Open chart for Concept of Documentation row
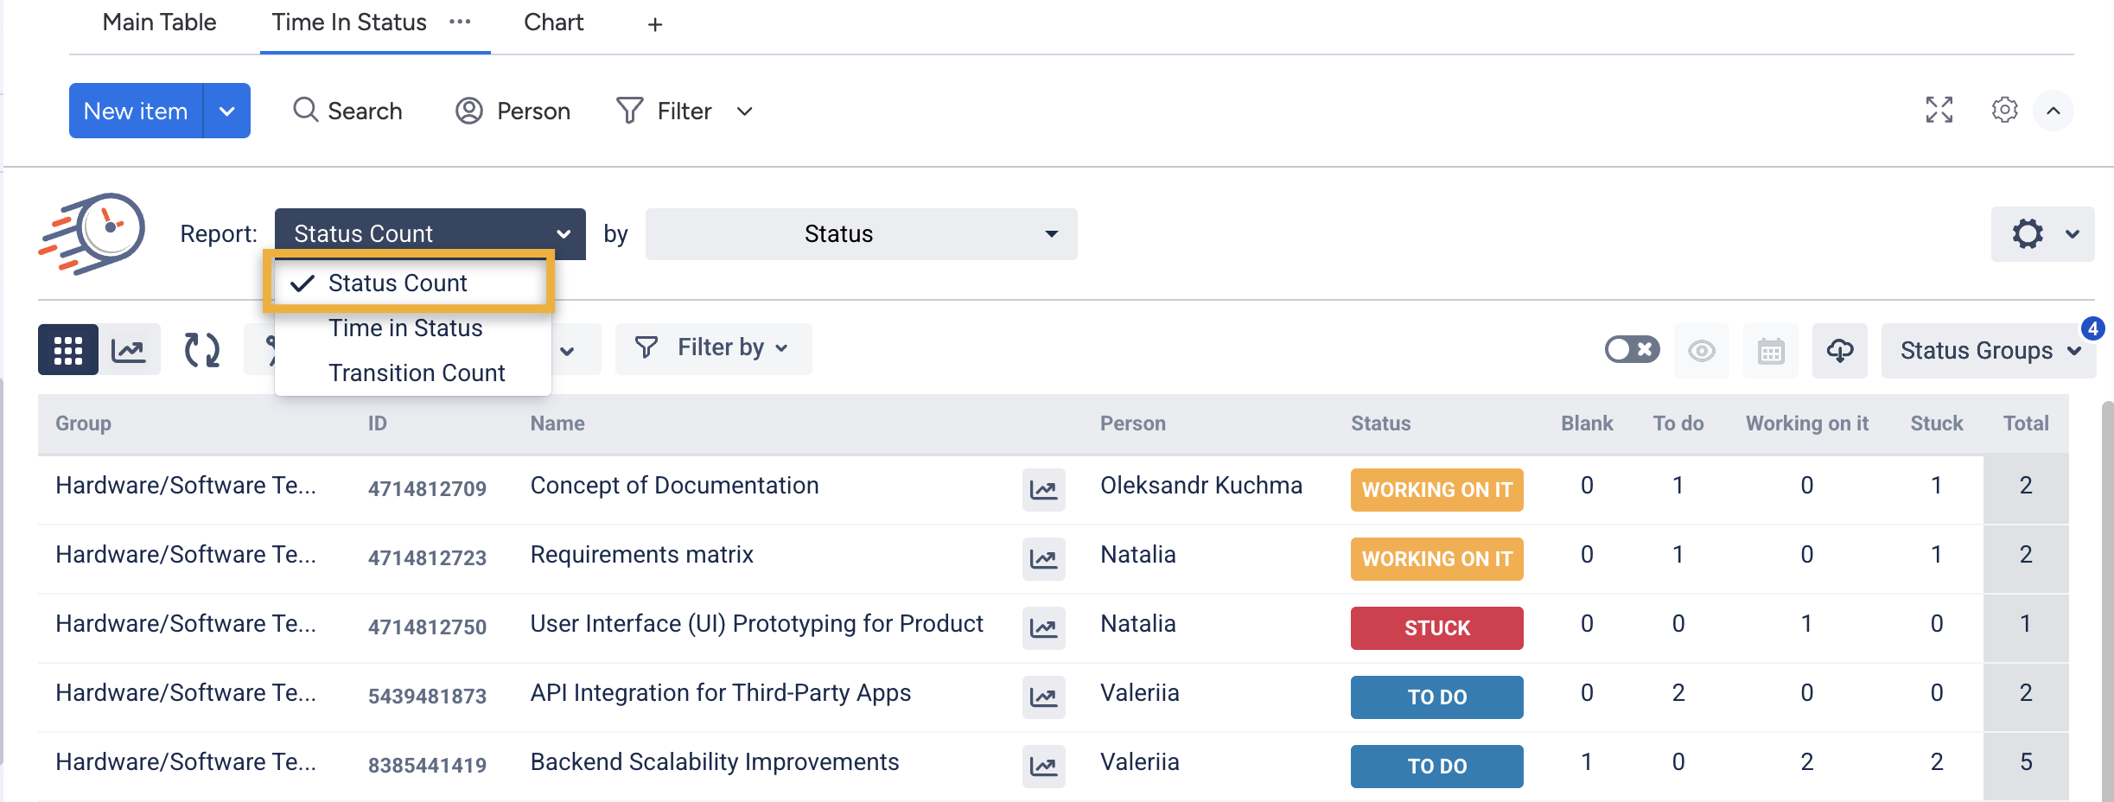Viewport: 2114px width, 802px height. point(1043,490)
